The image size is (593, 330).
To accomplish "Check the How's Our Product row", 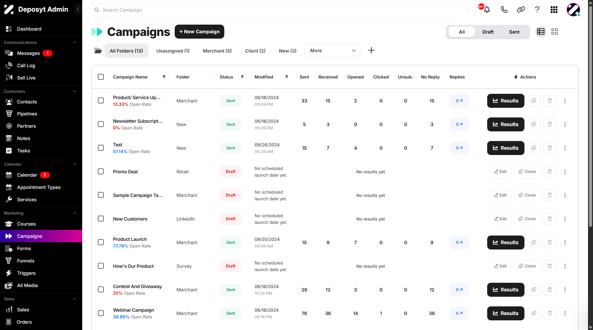I will coord(101,266).
